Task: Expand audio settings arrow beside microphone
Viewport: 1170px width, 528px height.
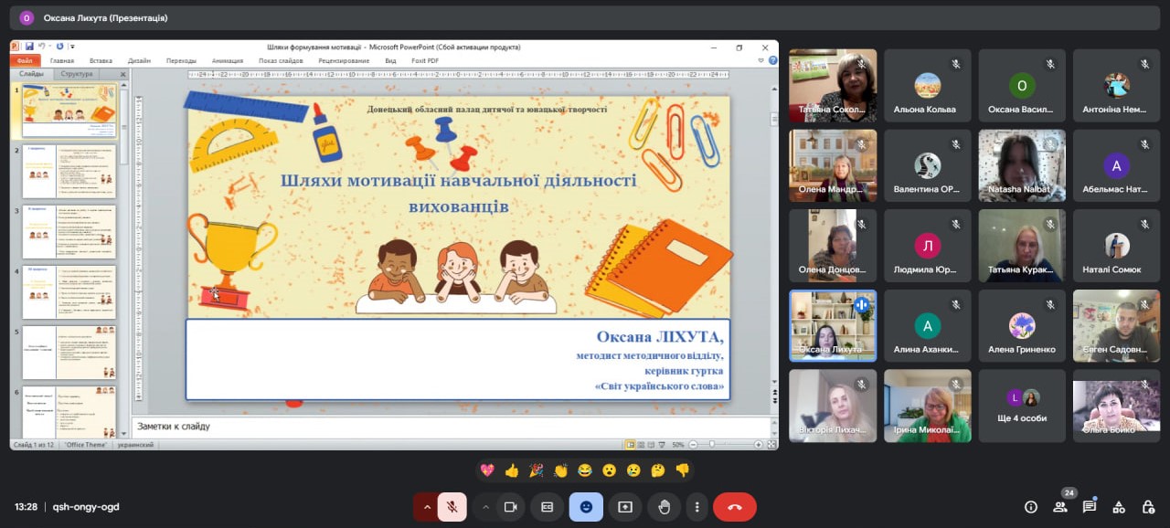Action: click(x=426, y=507)
